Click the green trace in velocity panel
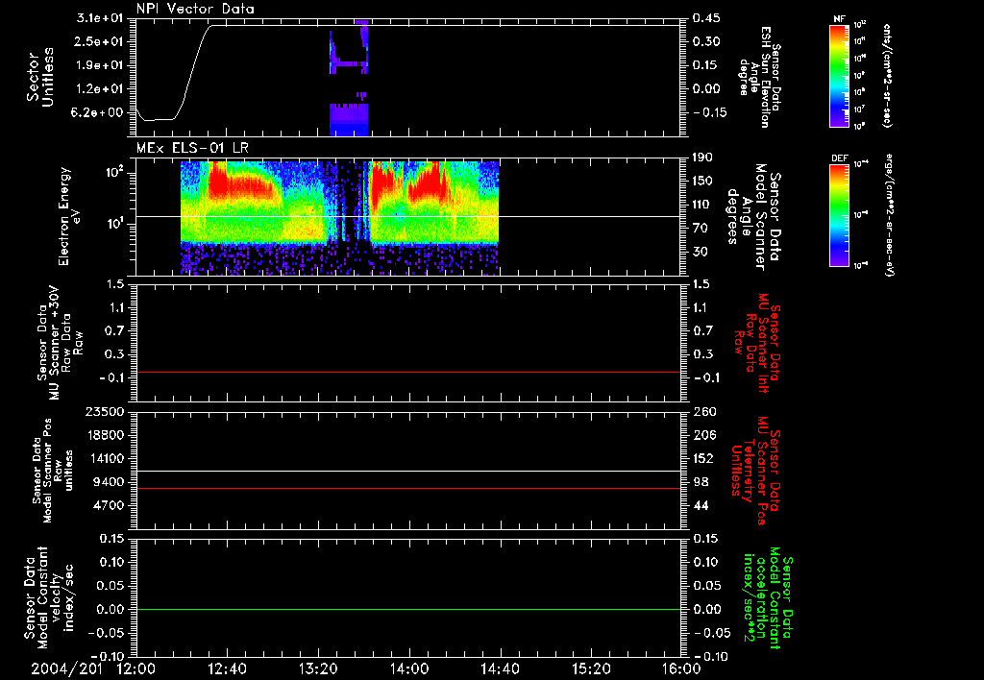This screenshot has width=984, height=680. coord(407,609)
